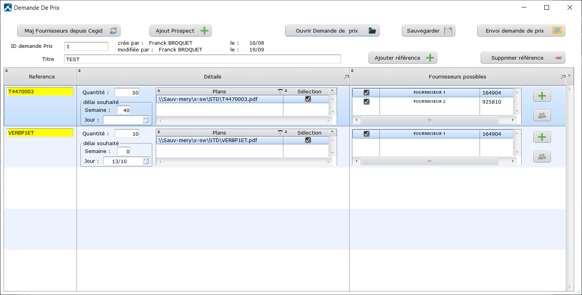Click Envoi demande de prix button
The width and height of the screenshot is (582, 295).
pyautogui.click(x=521, y=31)
